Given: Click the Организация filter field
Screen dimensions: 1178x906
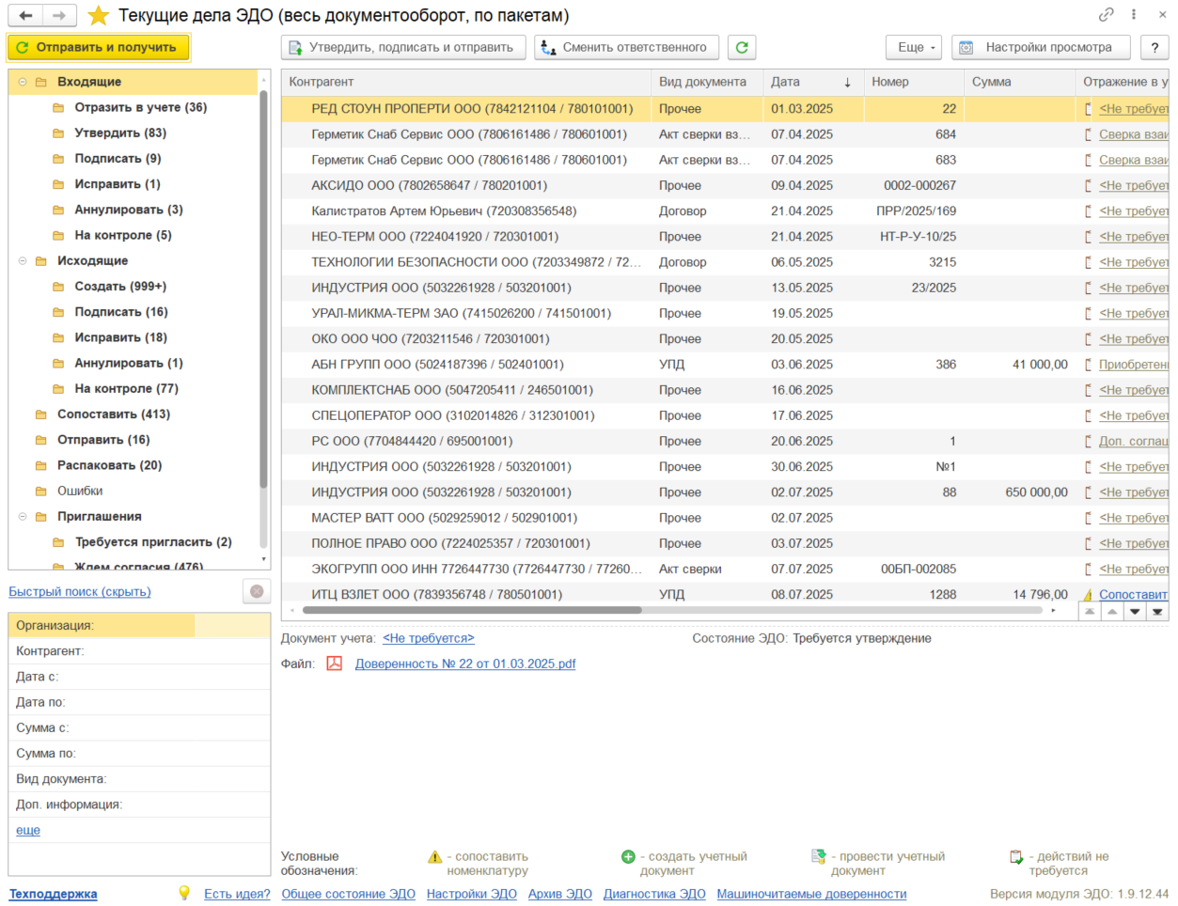Looking at the screenshot, I should (139, 625).
